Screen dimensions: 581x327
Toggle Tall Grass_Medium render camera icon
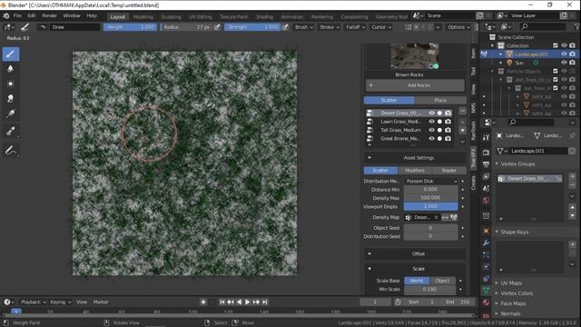(x=448, y=130)
